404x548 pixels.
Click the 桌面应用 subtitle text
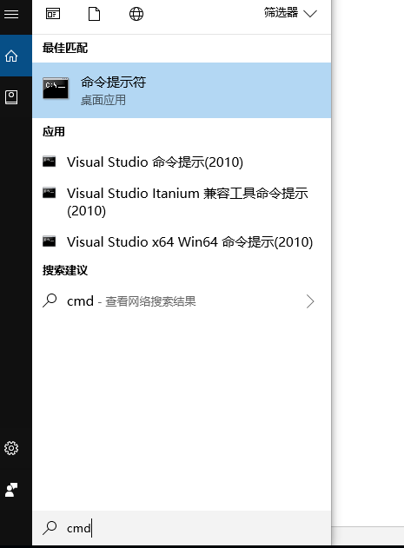103,100
